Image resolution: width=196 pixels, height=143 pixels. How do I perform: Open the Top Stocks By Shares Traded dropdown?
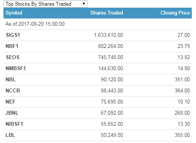[45, 4]
